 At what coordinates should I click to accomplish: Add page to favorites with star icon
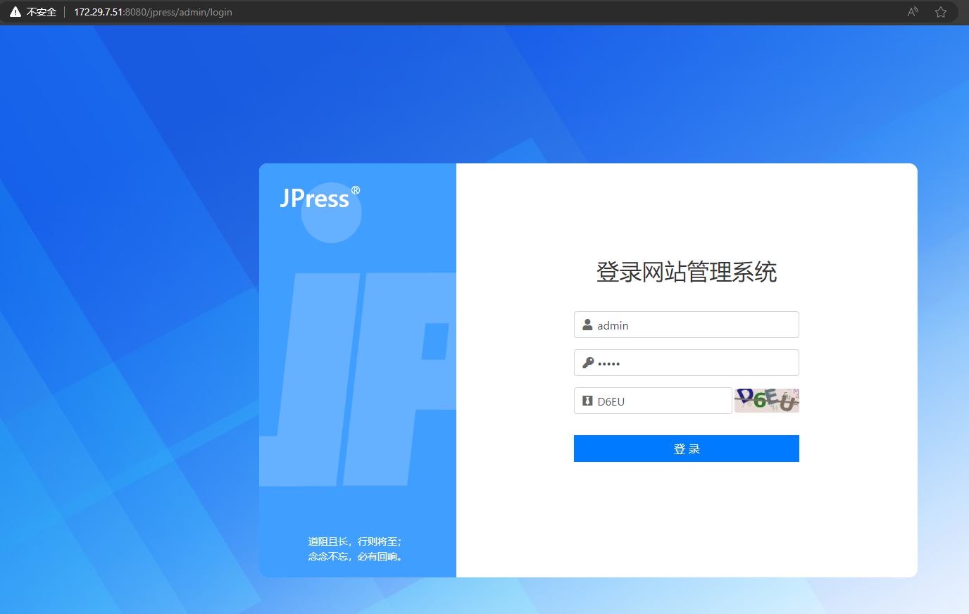(x=941, y=12)
